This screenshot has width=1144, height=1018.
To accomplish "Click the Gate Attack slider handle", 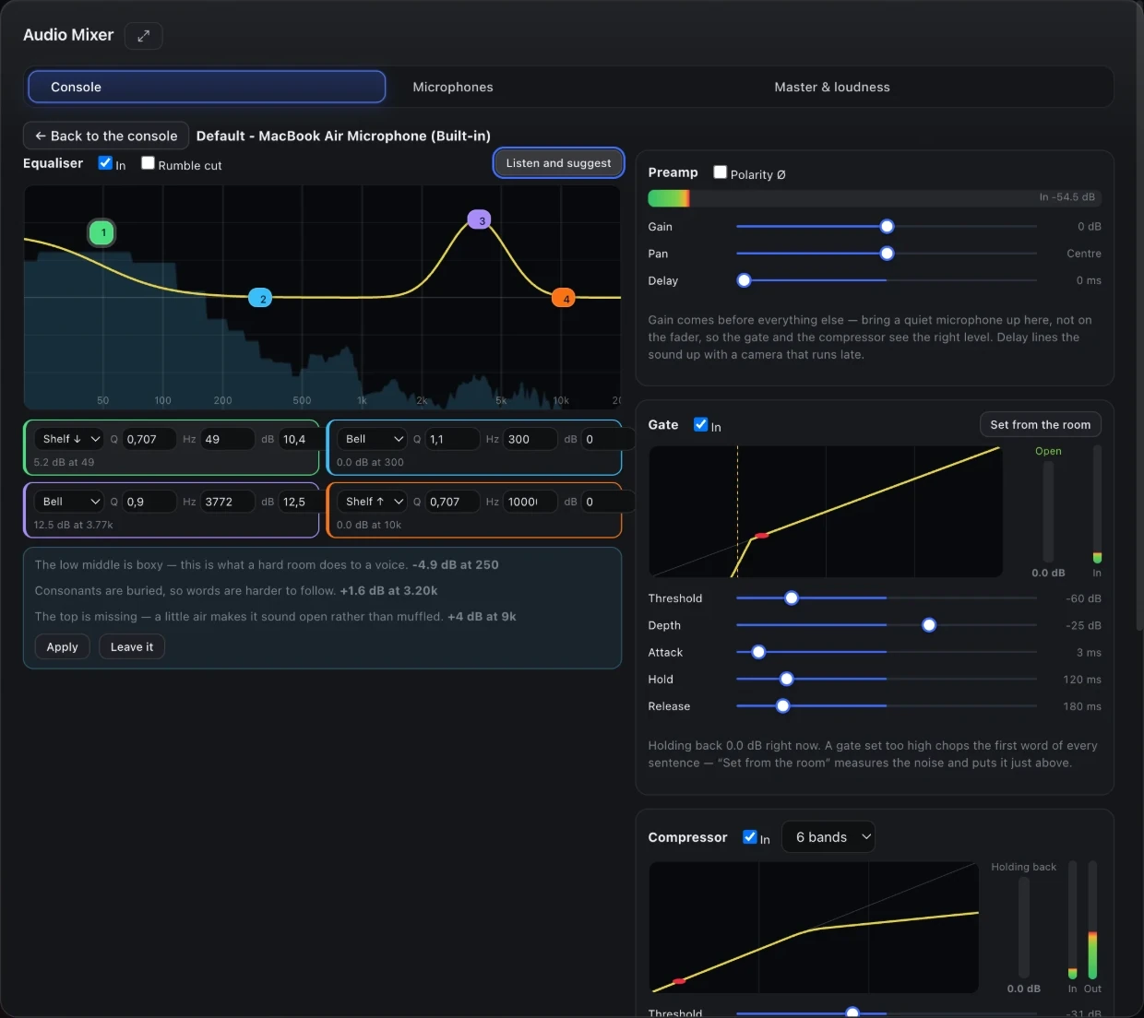I will 758,652.
